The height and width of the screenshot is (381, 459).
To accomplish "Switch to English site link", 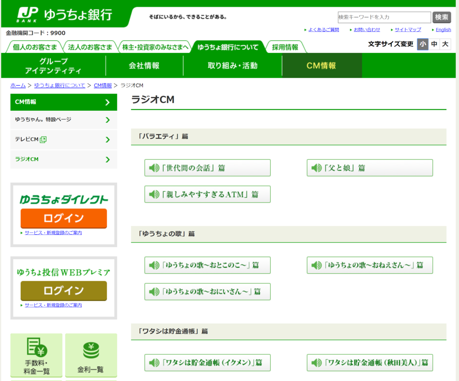I will pyautogui.click(x=443, y=30).
